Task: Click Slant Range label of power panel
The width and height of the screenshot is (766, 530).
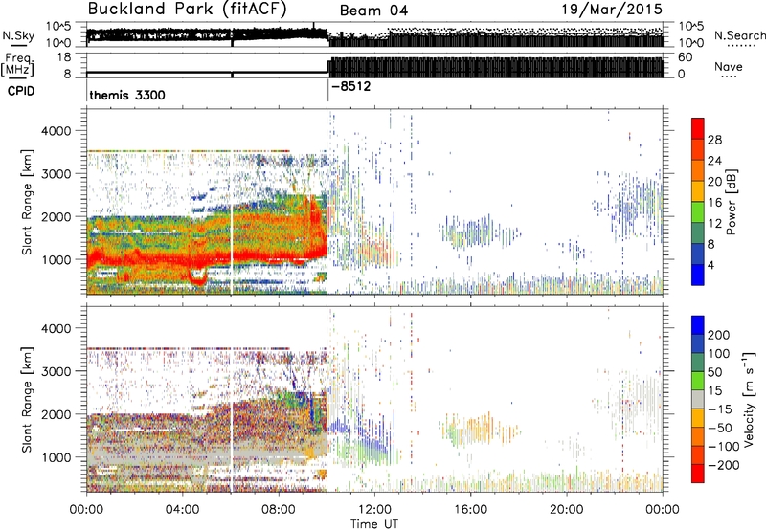Action: pos(27,202)
